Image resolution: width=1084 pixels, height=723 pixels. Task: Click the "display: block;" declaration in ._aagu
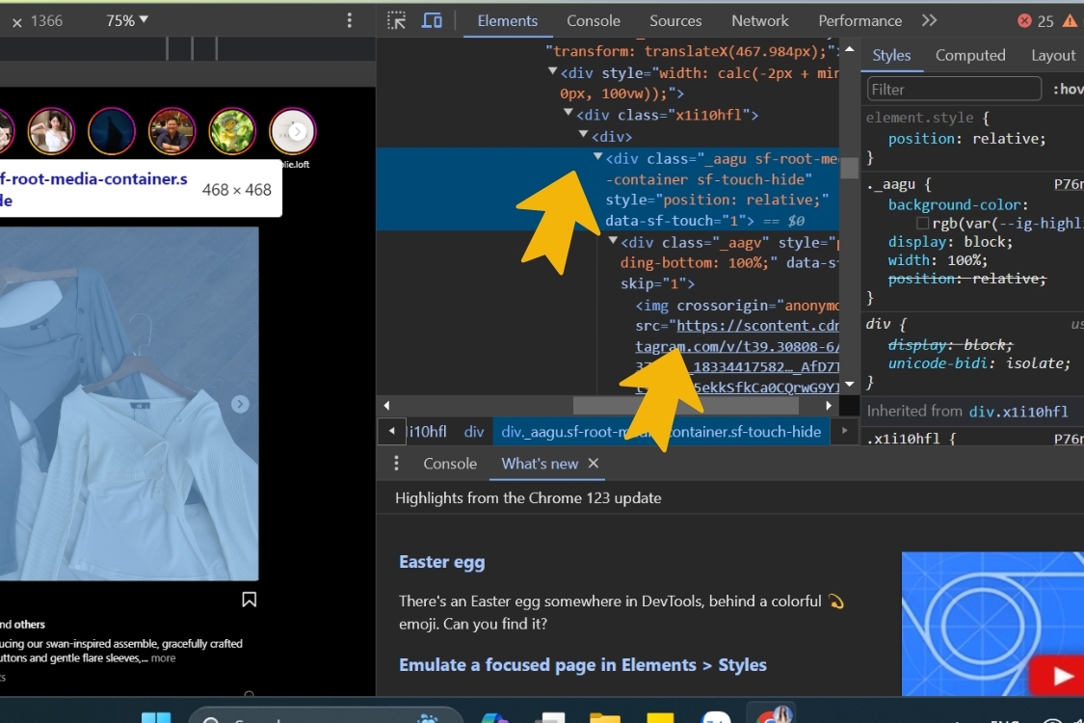coord(951,241)
